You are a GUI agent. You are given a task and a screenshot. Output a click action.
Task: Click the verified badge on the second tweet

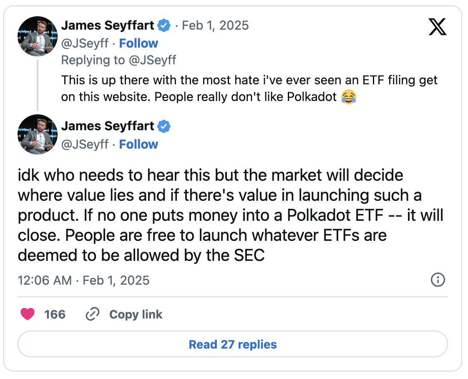[164, 126]
